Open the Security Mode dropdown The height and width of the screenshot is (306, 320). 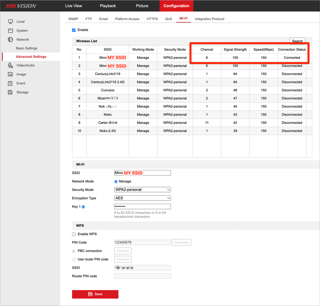pos(143,190)
